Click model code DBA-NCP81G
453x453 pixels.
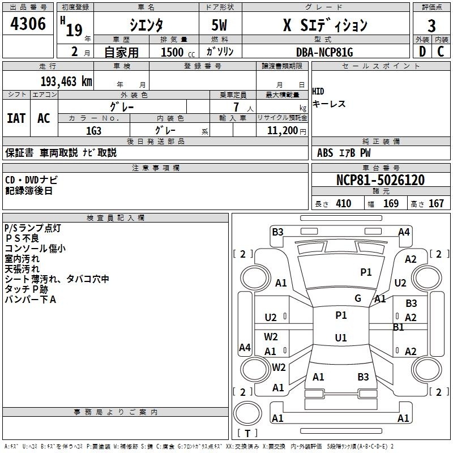coord(324,52)
